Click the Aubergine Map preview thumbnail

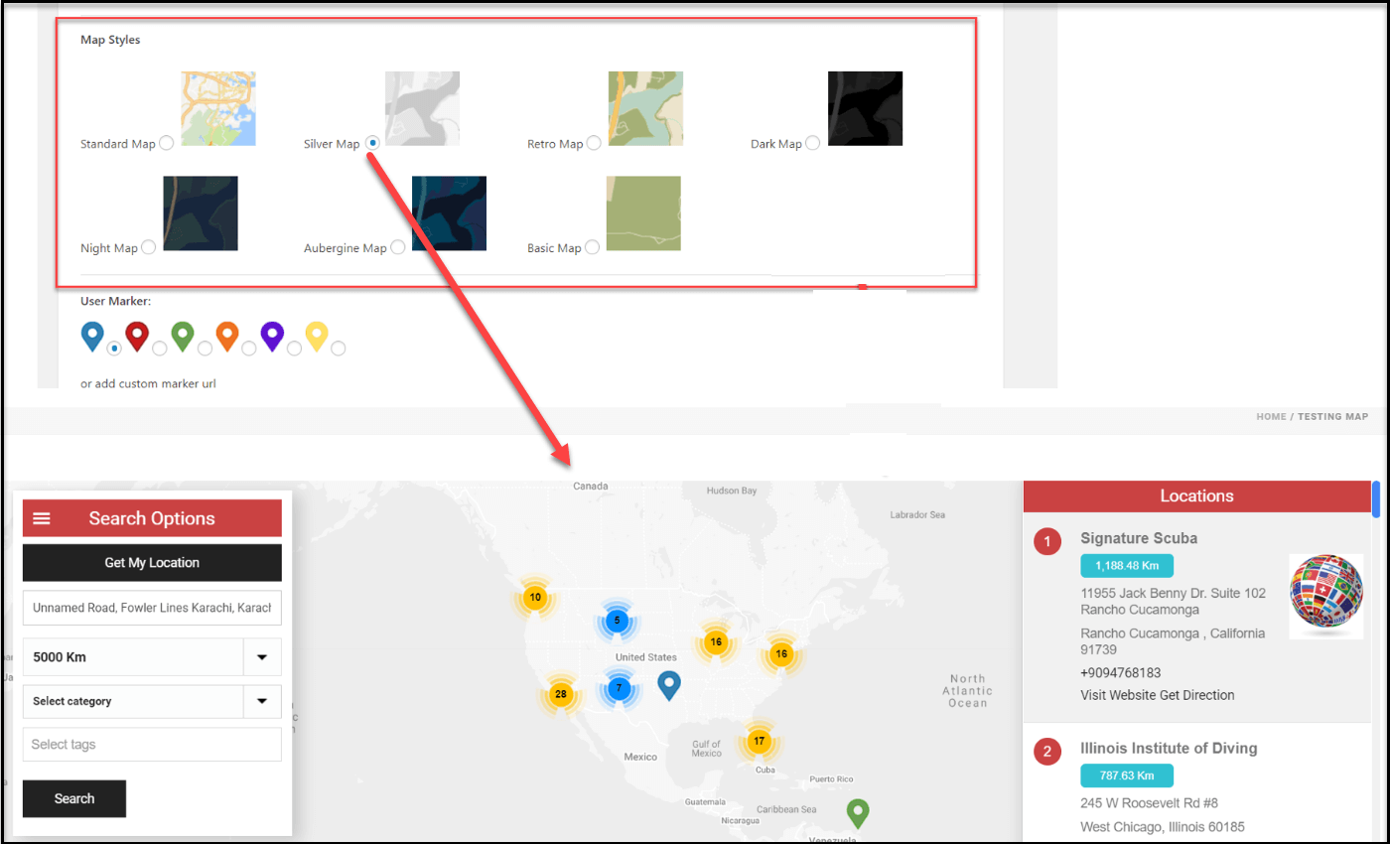coord(449,213)
